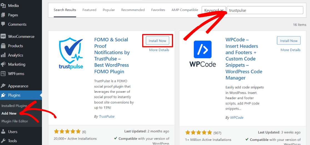Click the Pages icon in sidebar
This screenshot has width=310, height=145.
tap(3, 15)
